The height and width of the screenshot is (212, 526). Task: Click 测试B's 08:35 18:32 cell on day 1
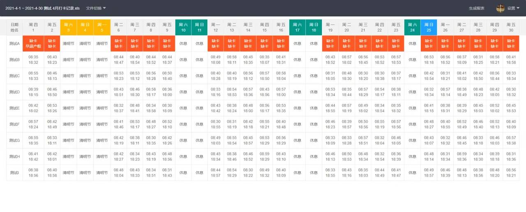coord(33,60)
